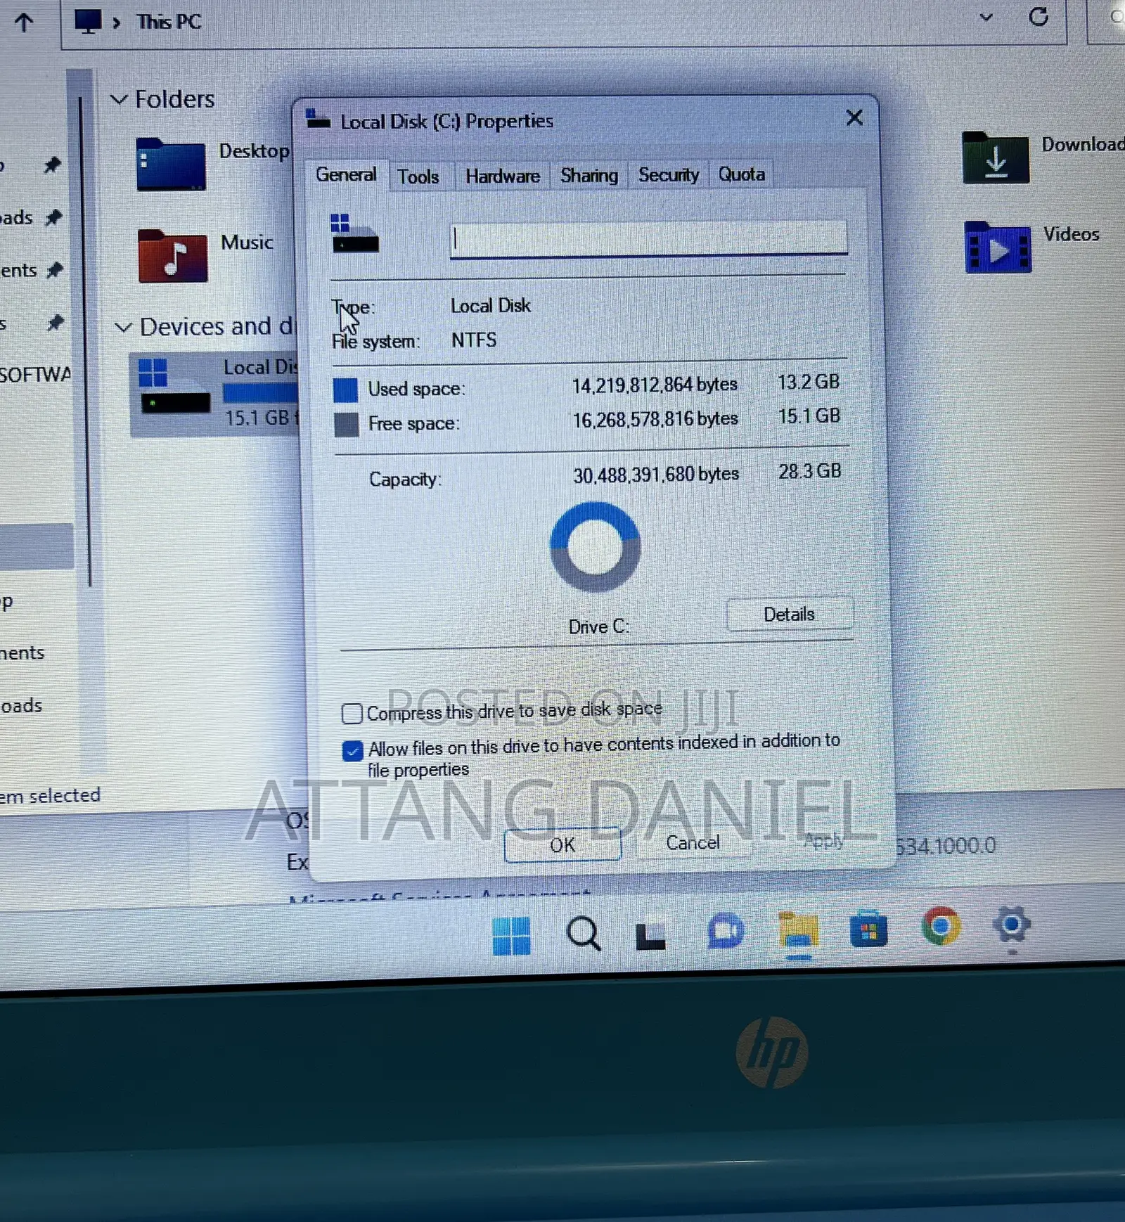Click the This PC monitor icon in address bar
The height and width of the screenshot is (1222, 1125).
(x=88, y=21)
